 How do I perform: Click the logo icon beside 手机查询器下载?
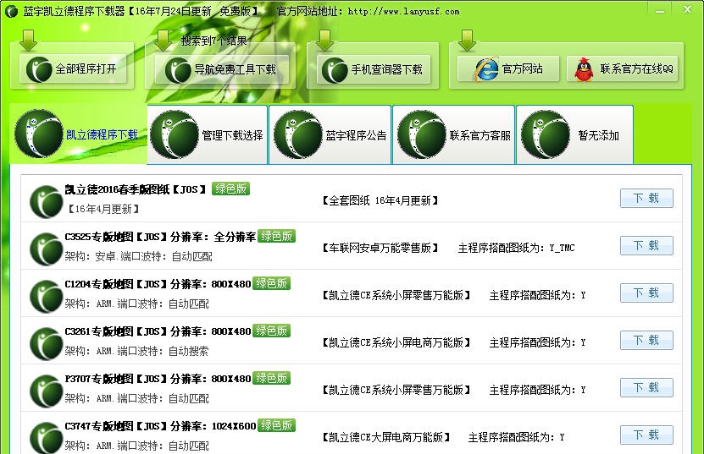335,70
